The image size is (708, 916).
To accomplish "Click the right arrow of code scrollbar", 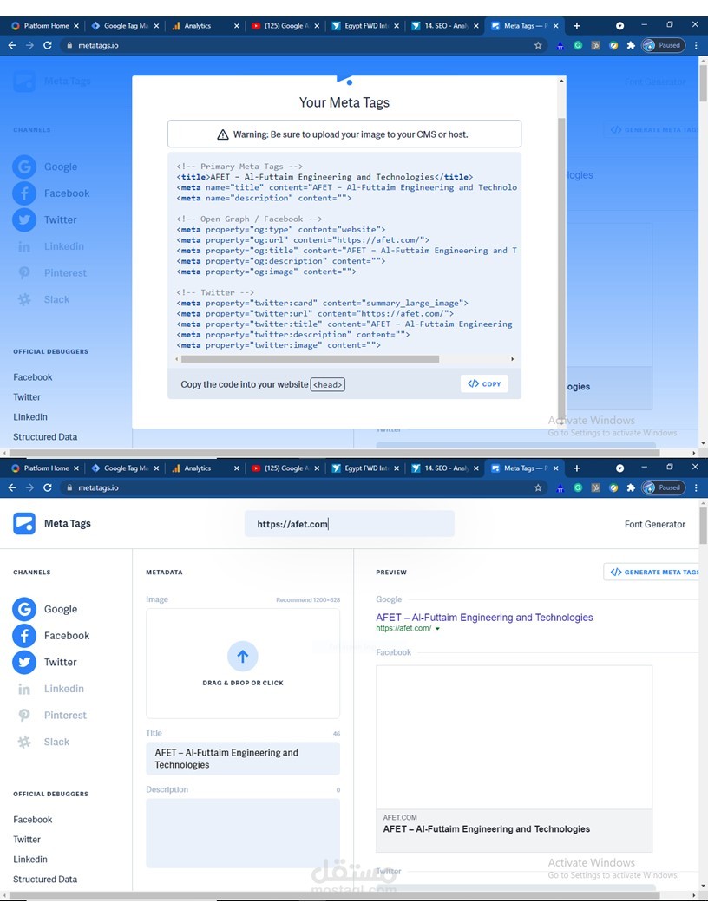I will (x=512, y=359).
